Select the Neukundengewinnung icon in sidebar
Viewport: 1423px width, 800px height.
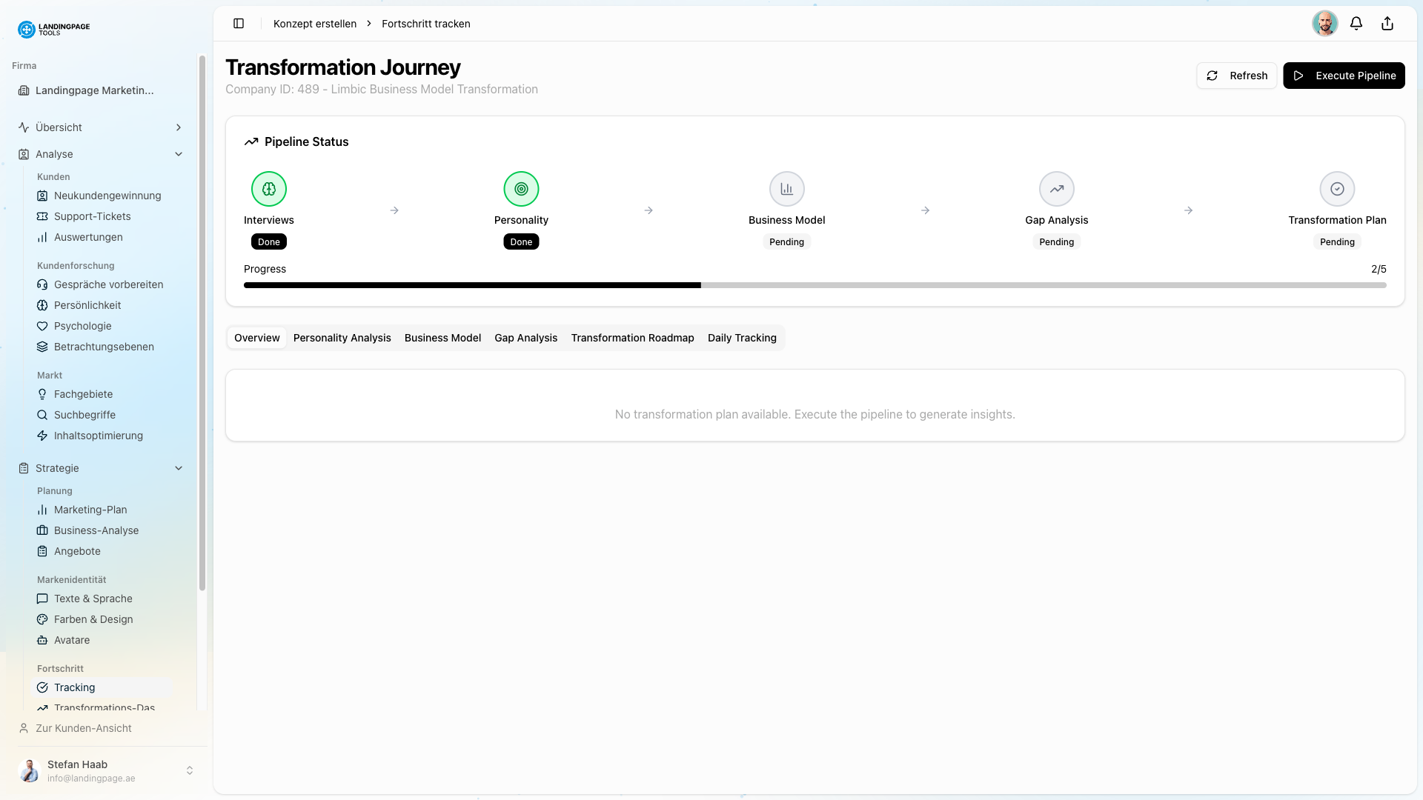coord(43,196)
